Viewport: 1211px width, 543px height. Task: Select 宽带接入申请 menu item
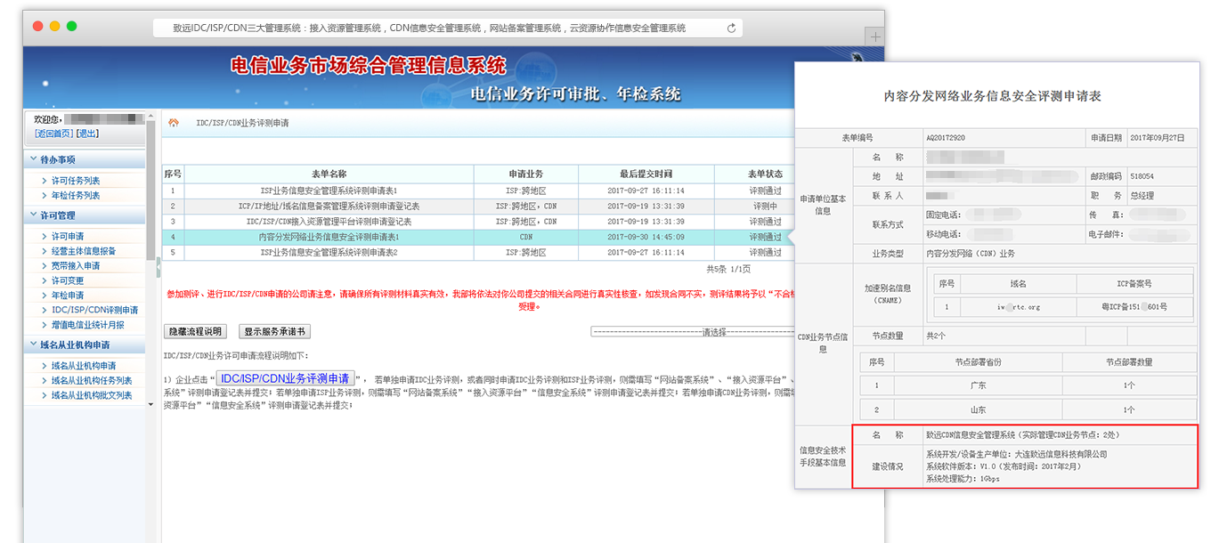76,266
